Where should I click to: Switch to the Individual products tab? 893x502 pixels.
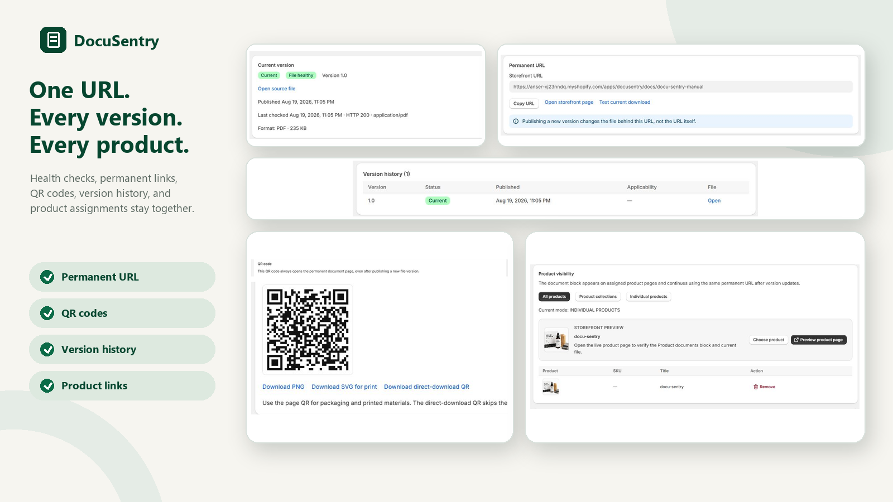(x=649, y=297)
